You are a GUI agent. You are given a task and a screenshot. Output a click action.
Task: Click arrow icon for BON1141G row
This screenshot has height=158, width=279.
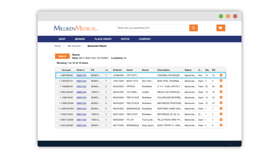tap(221, 81)
